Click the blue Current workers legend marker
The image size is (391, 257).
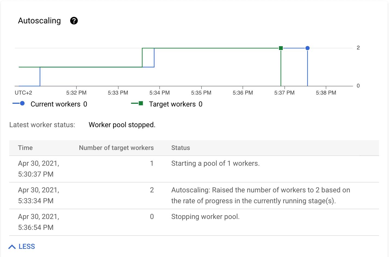(x=22, y=104)
